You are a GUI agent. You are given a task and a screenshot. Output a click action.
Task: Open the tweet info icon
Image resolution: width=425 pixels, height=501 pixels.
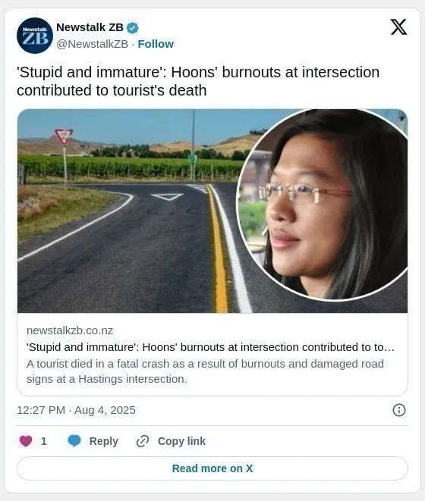pos(398,410)
